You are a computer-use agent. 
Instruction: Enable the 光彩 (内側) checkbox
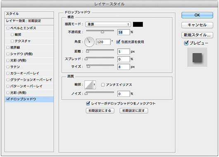point(8,60)
